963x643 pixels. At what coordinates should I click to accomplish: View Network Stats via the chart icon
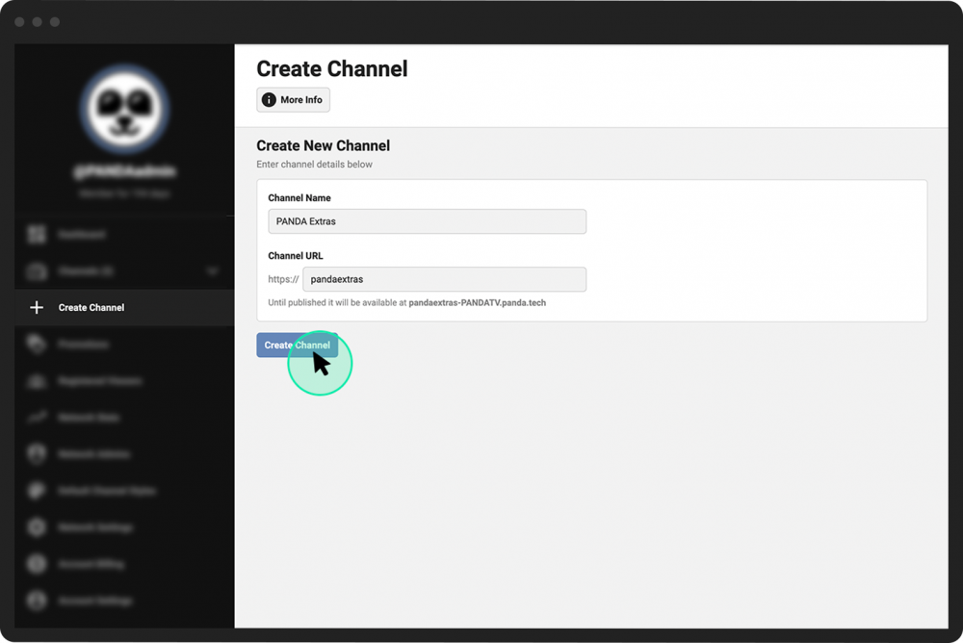pos(36,417)
